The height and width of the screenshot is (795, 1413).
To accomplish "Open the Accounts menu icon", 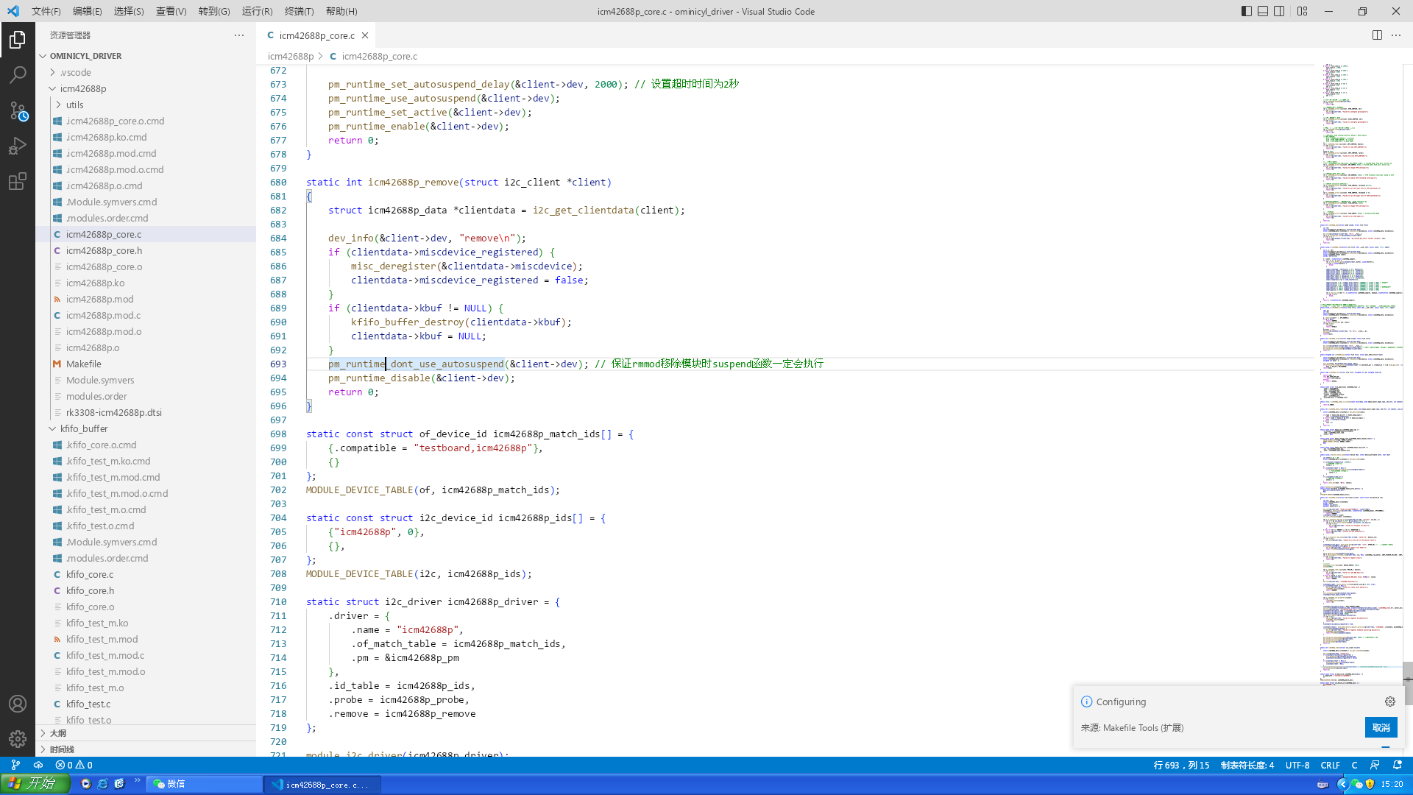I will (18, 704).
